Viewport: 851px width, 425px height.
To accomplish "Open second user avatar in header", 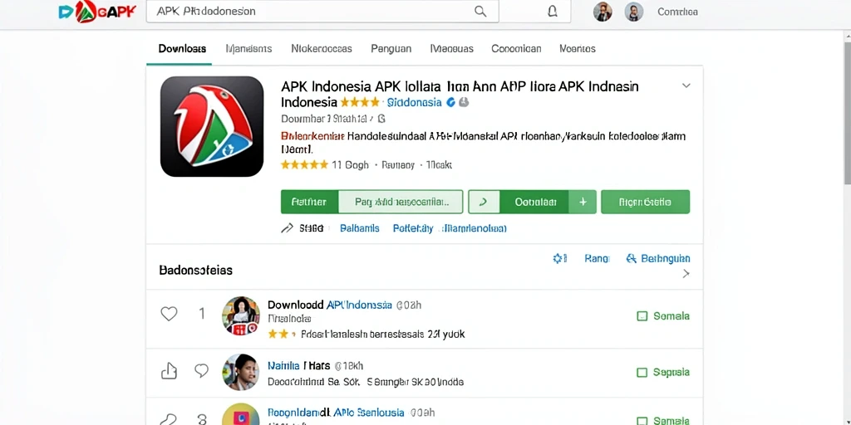I will click(x=634, y=12).
